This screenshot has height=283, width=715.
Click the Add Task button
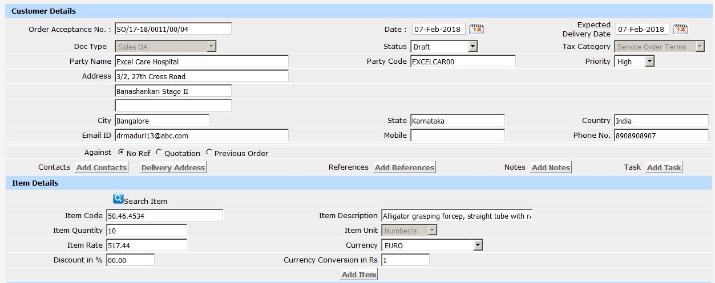(664, 167)
